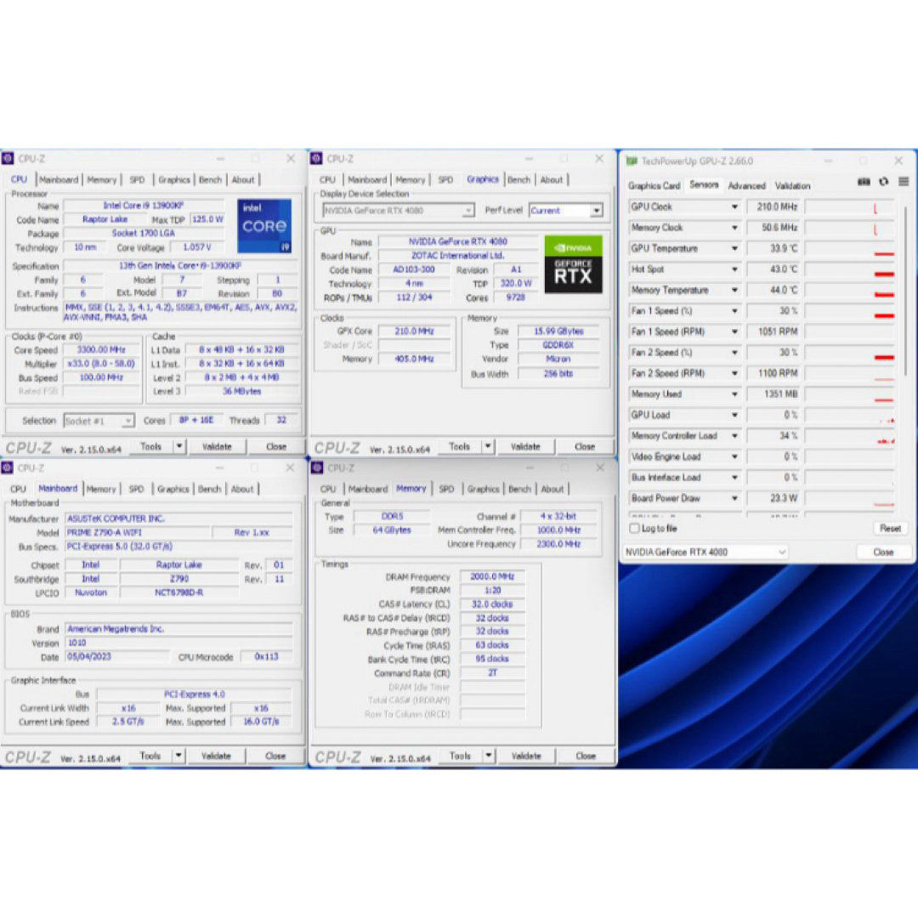Open CPU tab in CPU-Z Mainboard window

pyautogui.click(x=18, y=489)
